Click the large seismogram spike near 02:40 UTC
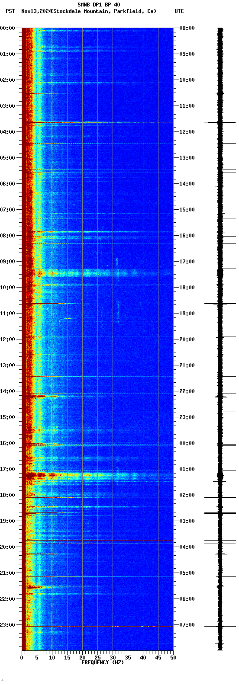 (x=220, y=513)
